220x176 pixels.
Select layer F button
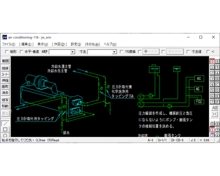[x=217, y=102]
